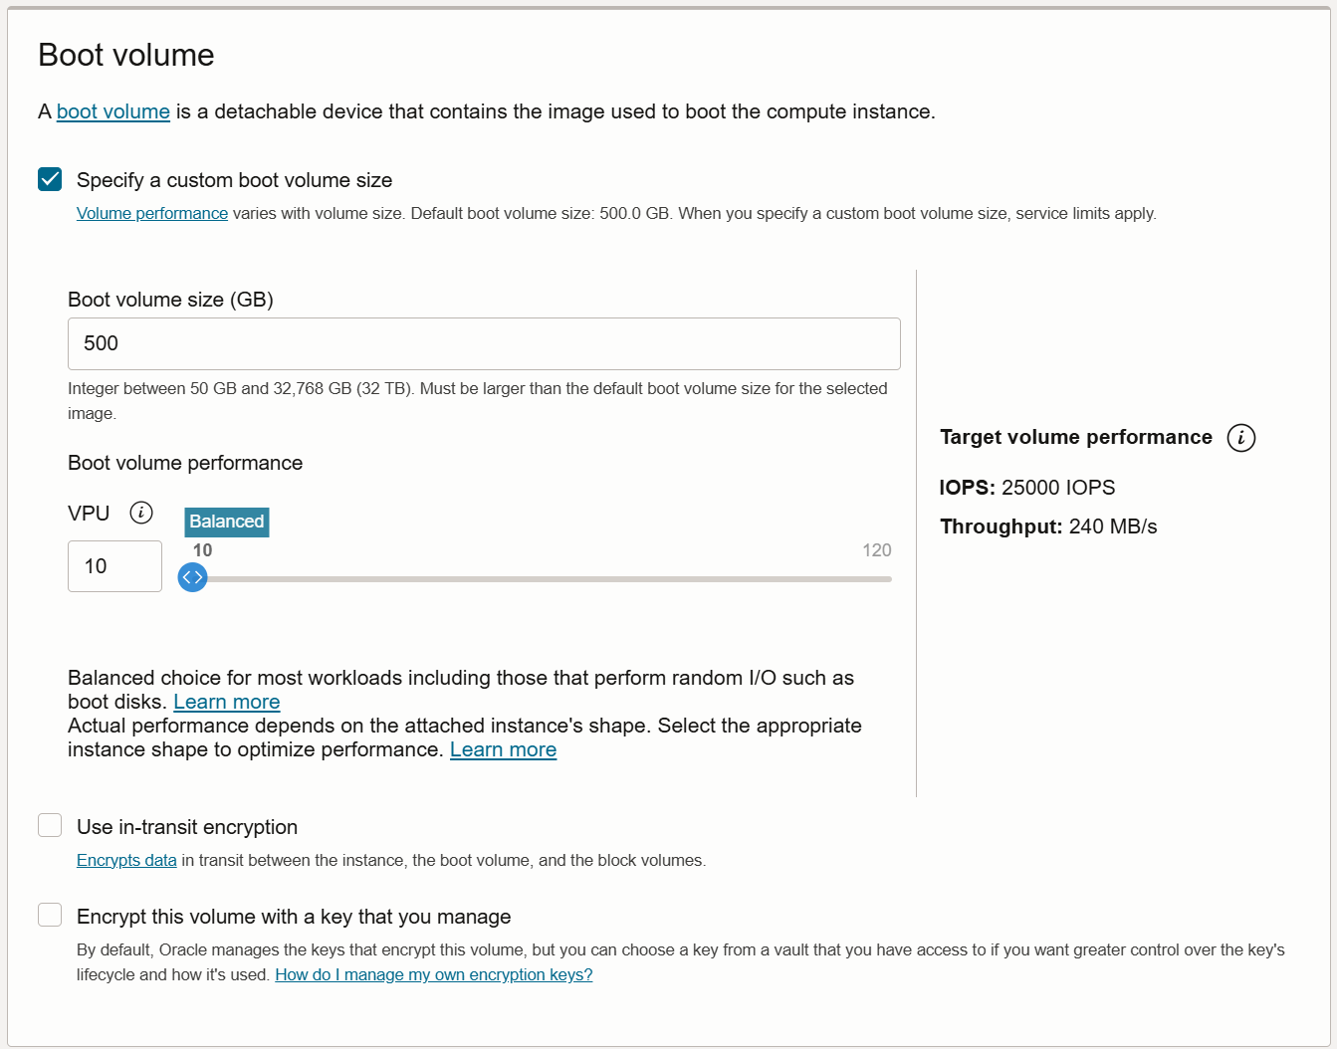1337x1049 pixels.
Task: Click Learn more about balanced boot disks
Action: coord(227,702)
